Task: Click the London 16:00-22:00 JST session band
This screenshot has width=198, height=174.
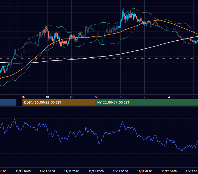Action: (x=59, y=102)
